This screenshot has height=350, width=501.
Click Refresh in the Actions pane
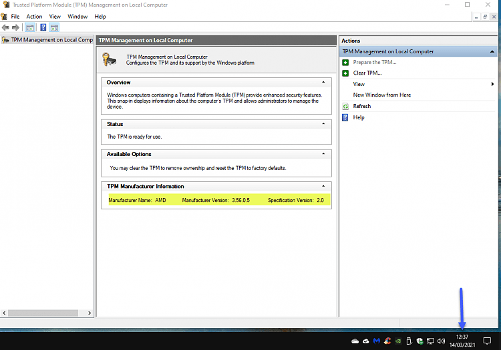click(x=362, y=106)
